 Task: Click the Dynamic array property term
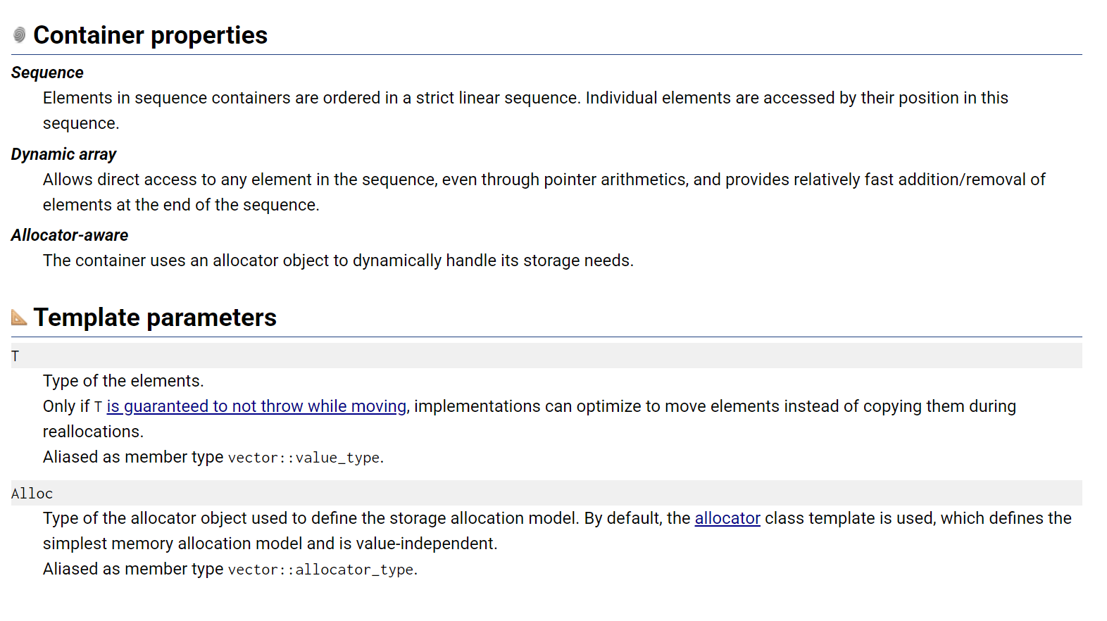63,154
